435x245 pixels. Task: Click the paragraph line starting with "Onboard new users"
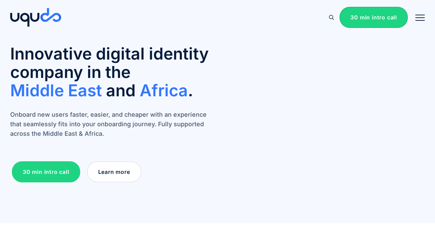click(x=108, y=114)
